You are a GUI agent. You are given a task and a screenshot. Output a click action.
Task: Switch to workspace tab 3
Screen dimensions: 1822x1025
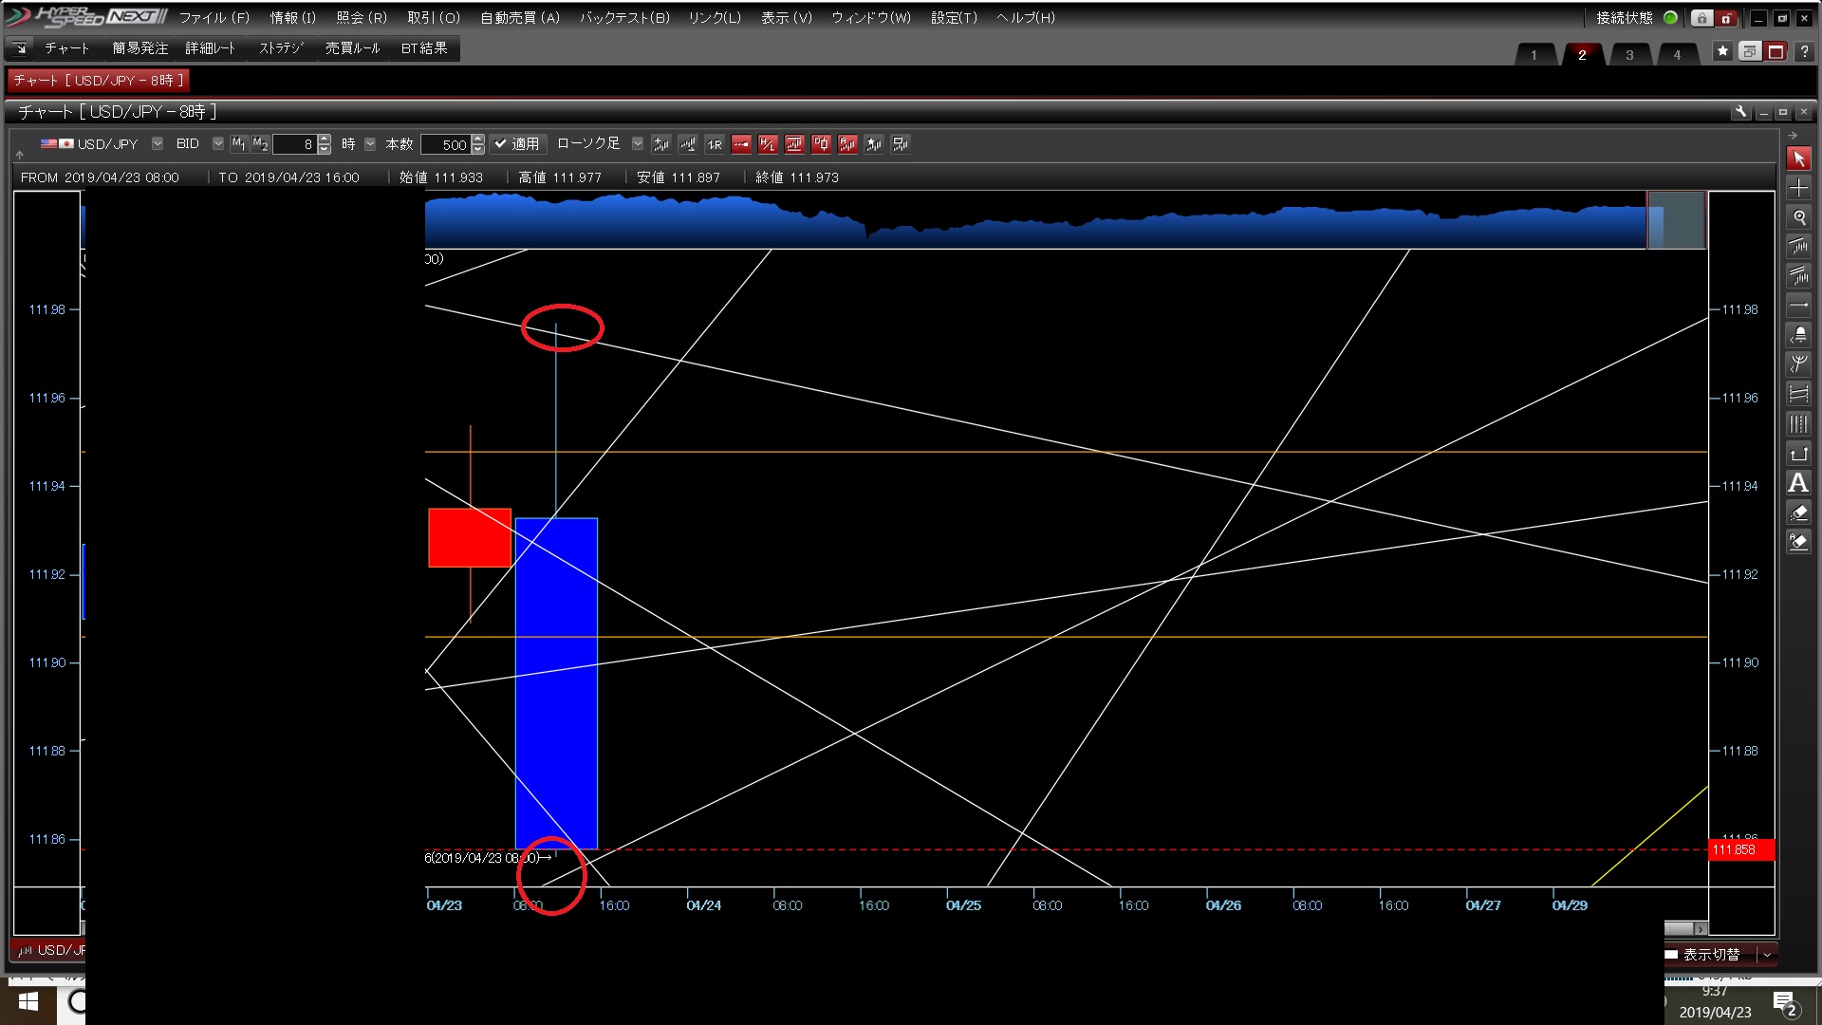coord(1629,54)
